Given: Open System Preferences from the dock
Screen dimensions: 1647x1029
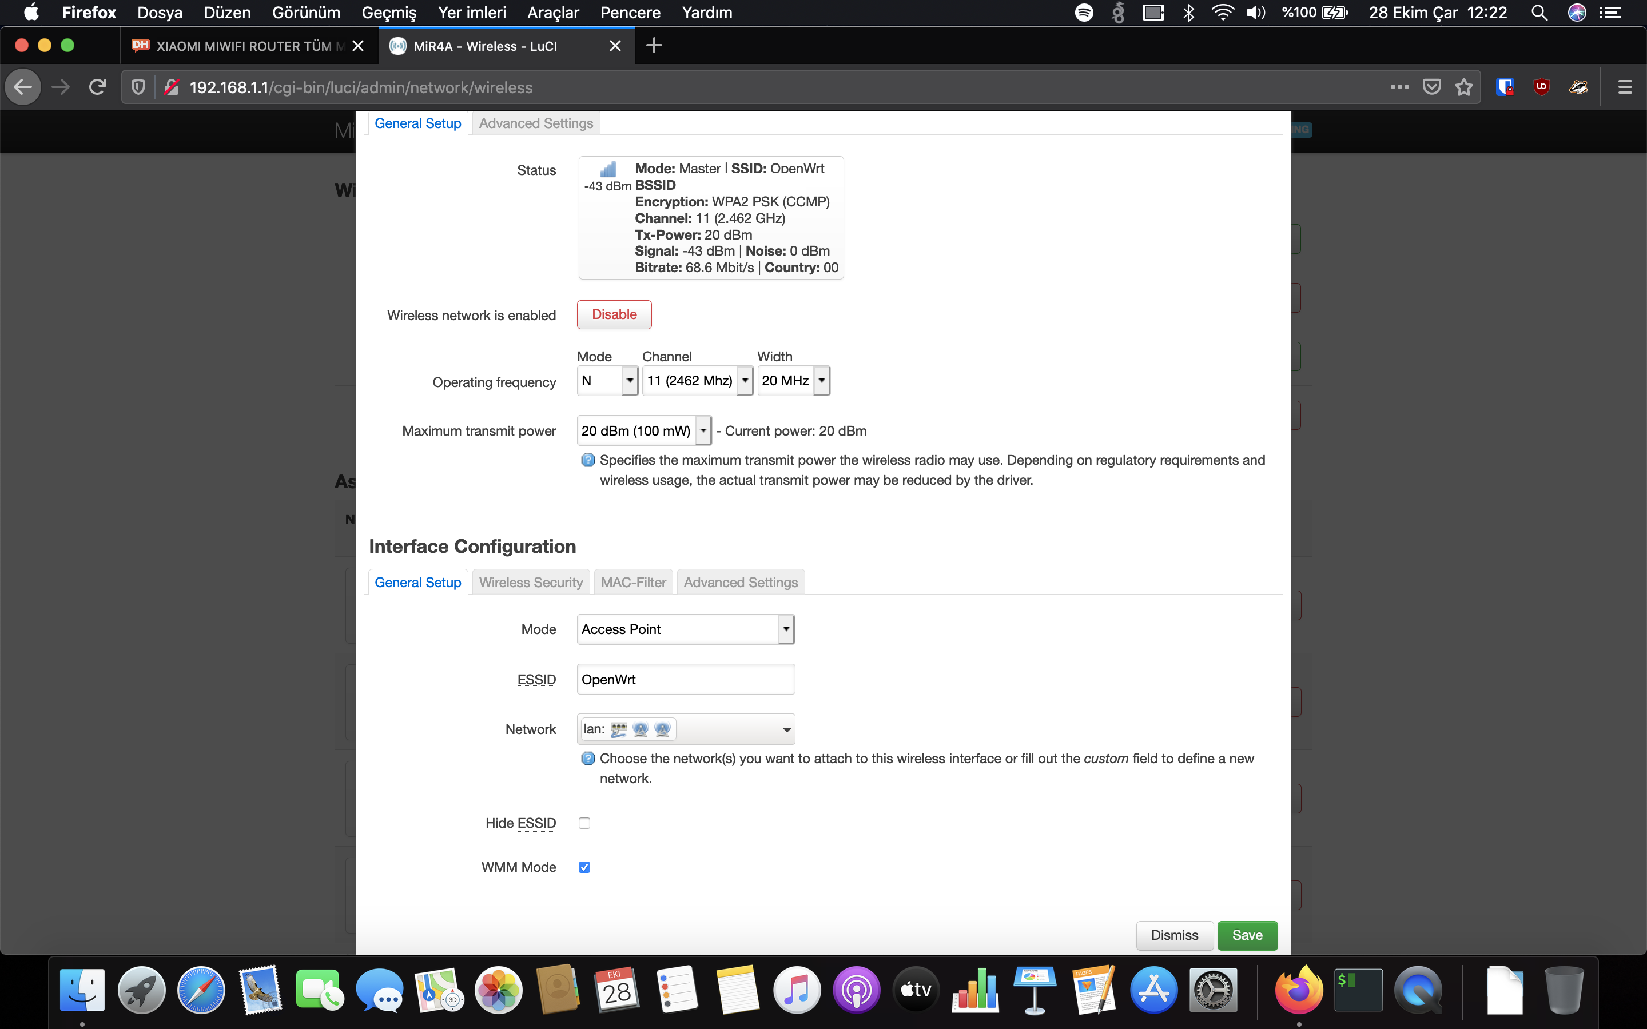Looking at the screenshot, I should coord(1213,990).
